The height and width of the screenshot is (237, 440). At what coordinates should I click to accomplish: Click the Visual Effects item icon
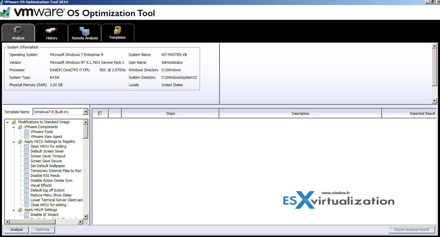coord(27,185)
